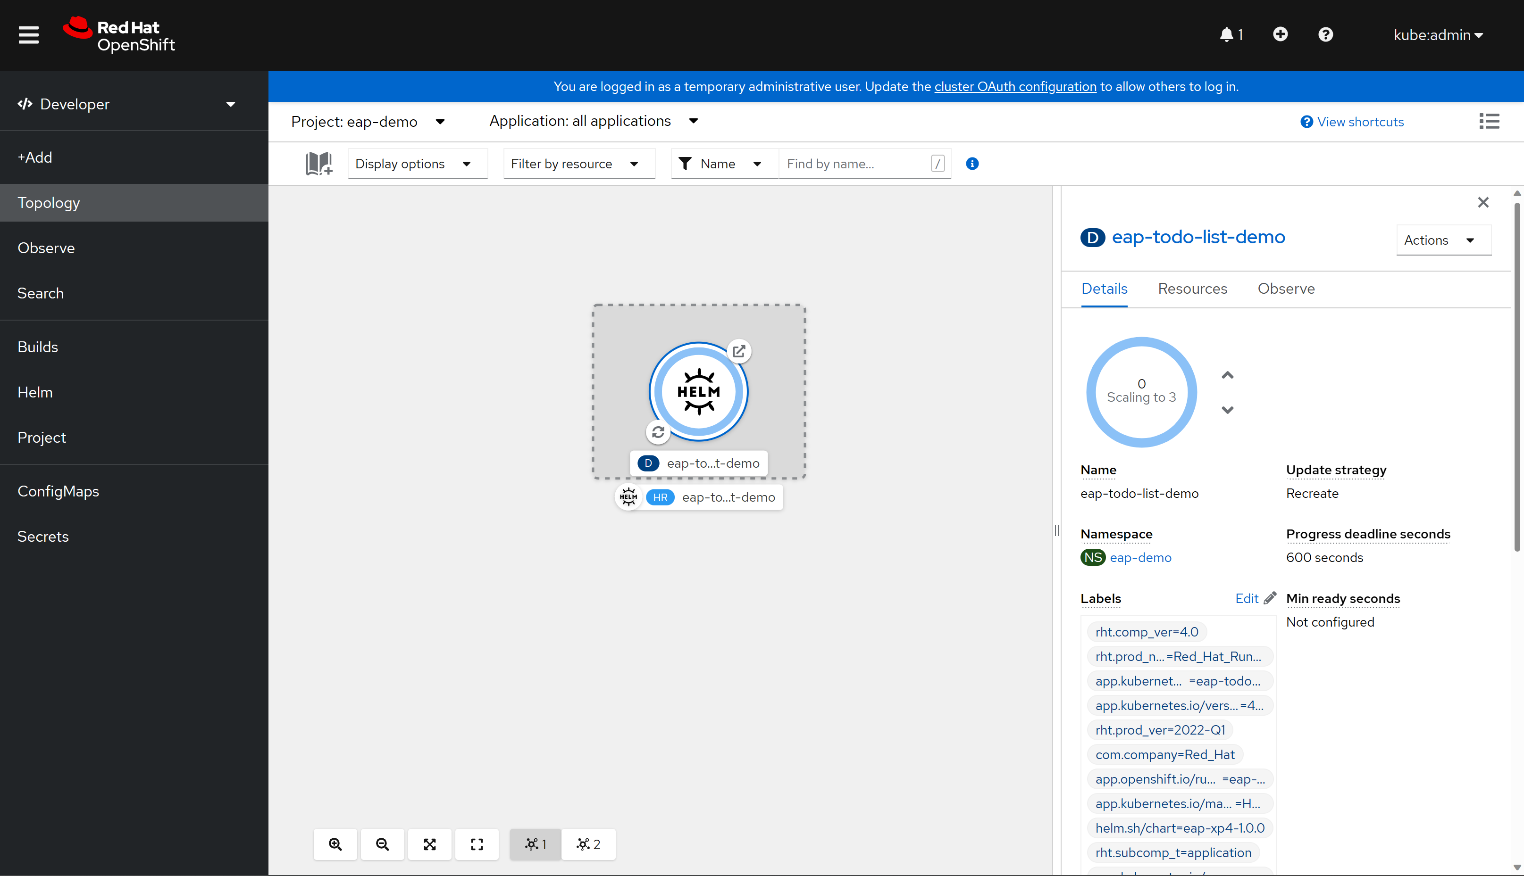Click the cluster OAuth configuration link
The image size is (1524, 876).
(1014, 87)
